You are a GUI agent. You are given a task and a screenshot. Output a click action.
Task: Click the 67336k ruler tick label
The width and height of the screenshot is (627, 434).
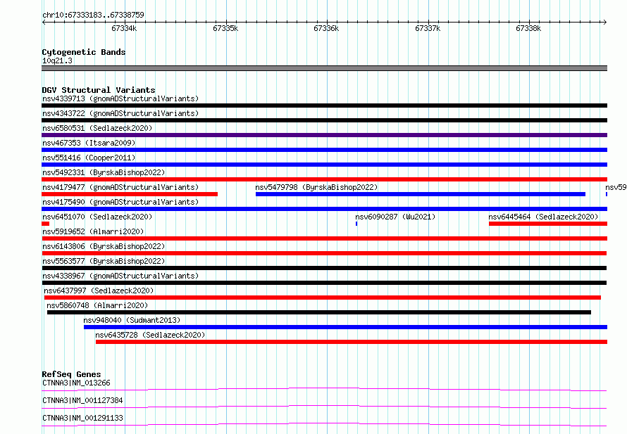click(x=326, y=28)
